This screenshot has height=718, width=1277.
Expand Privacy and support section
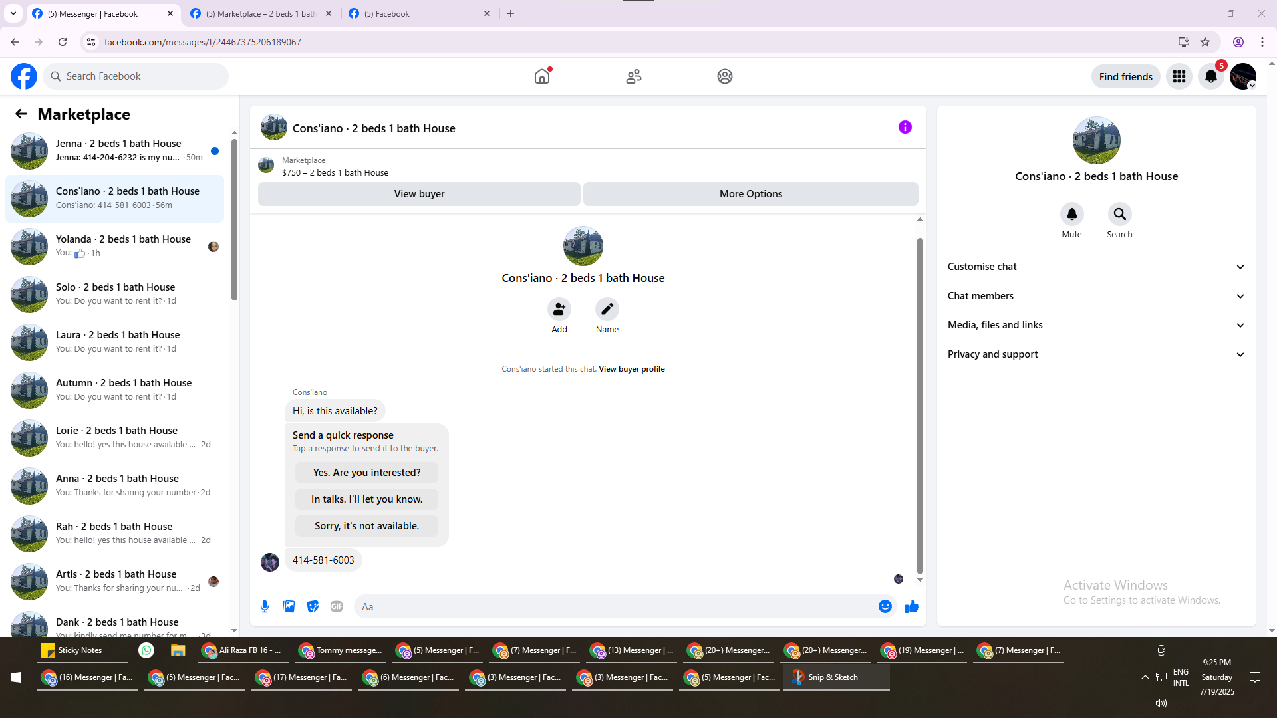point(1095,354)
